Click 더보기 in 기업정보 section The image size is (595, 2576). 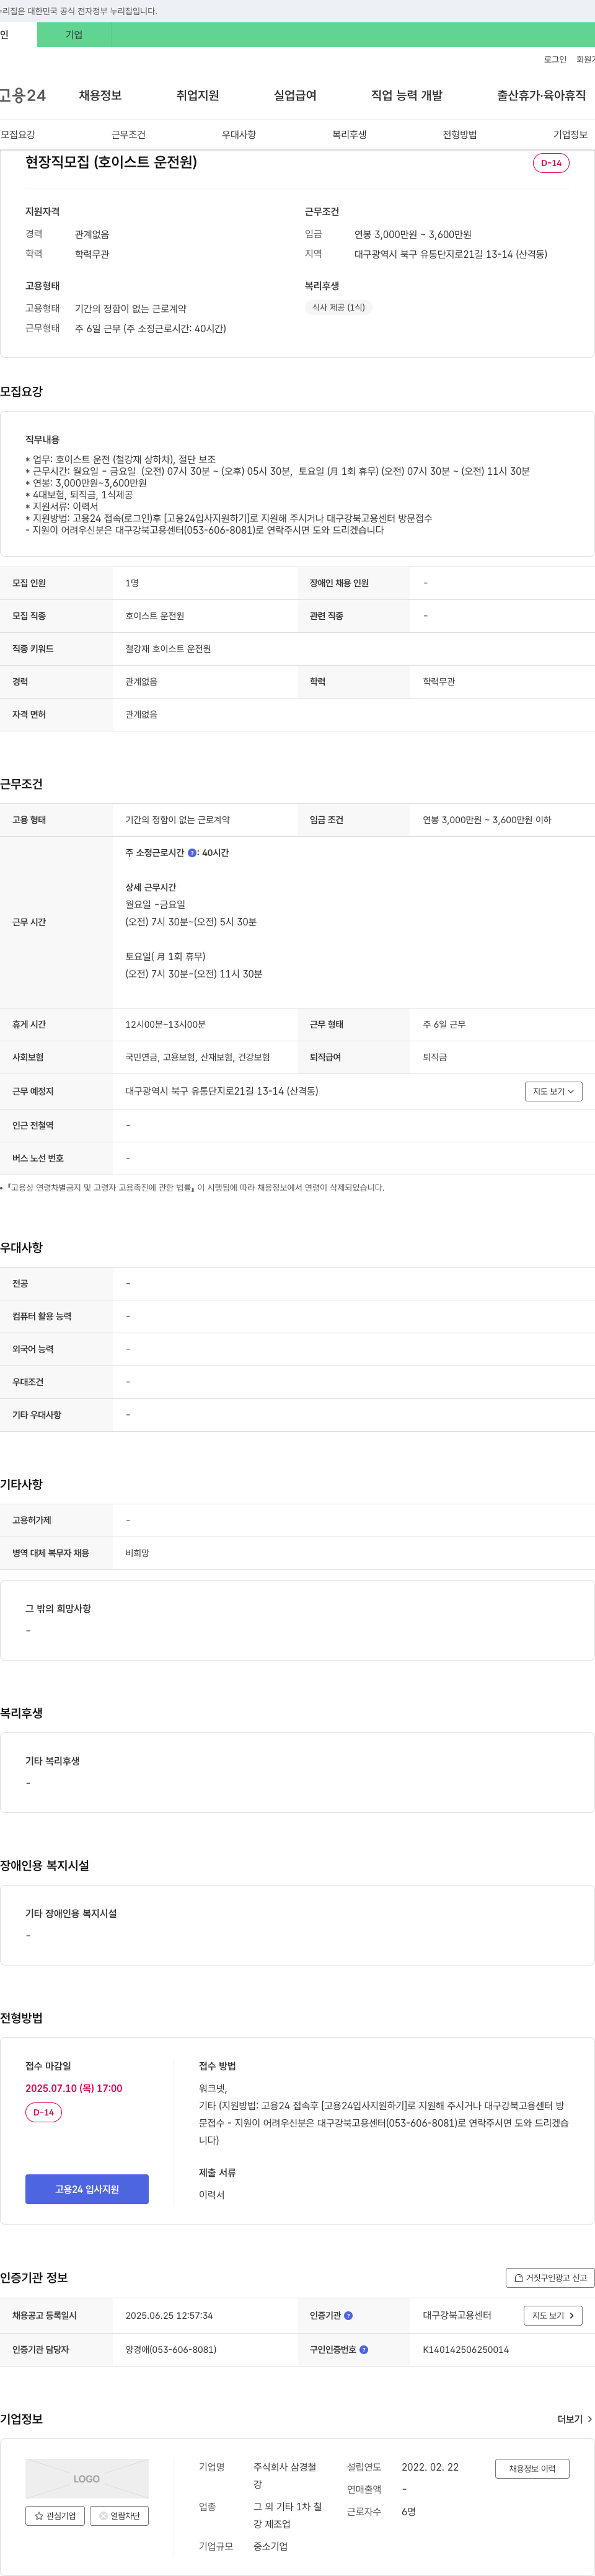(575, 2419)
